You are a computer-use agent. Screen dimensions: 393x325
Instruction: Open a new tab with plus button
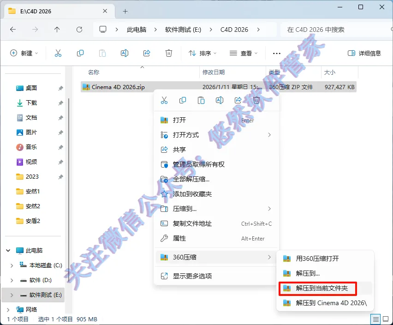(x=125, y=11)
